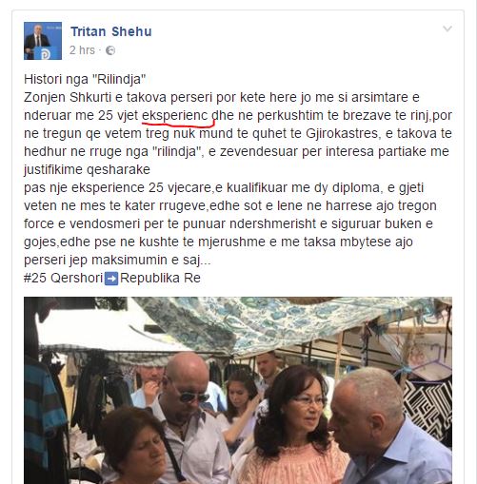Image resolution: width=477 pixels, height=484 pixels.
Task: Click the Republika Re text
Action: point(160,278)
